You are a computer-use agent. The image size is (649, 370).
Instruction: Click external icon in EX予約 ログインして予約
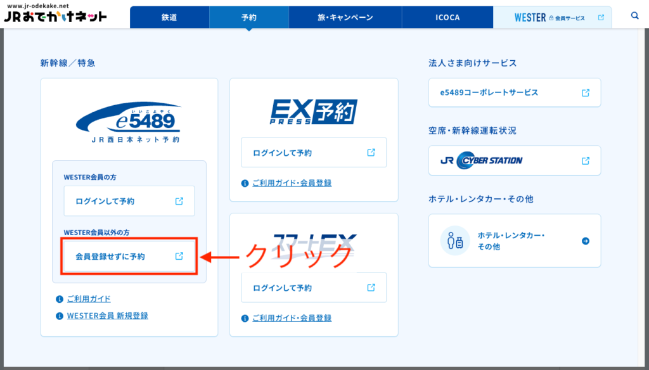pos(371,153)
